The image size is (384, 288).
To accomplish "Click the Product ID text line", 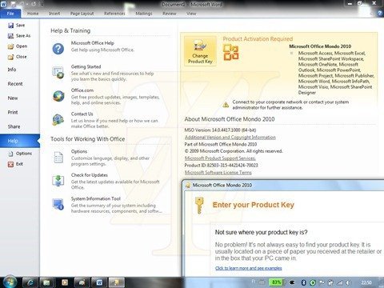I will tap(221, 166).
